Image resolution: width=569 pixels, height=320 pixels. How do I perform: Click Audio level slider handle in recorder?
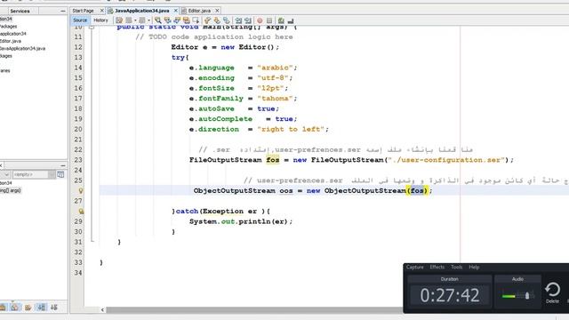click(527, 296)
